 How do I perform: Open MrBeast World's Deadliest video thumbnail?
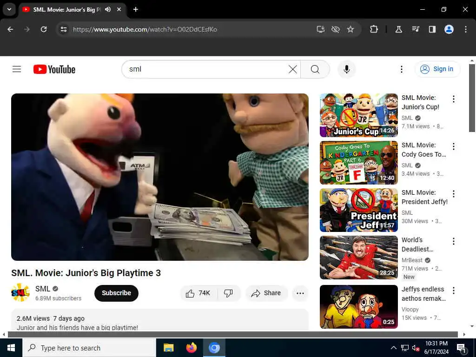(358, 258)
